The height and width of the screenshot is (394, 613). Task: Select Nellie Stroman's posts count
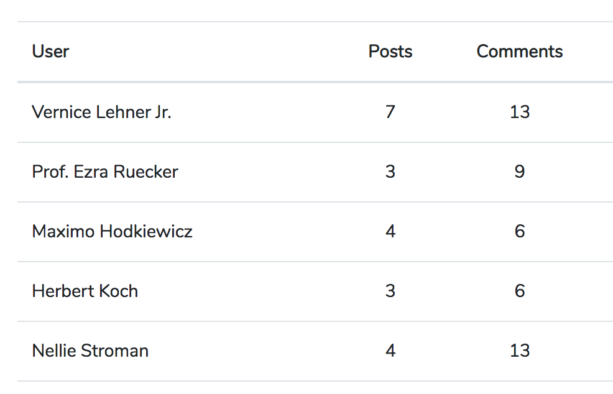pos(390,350)
